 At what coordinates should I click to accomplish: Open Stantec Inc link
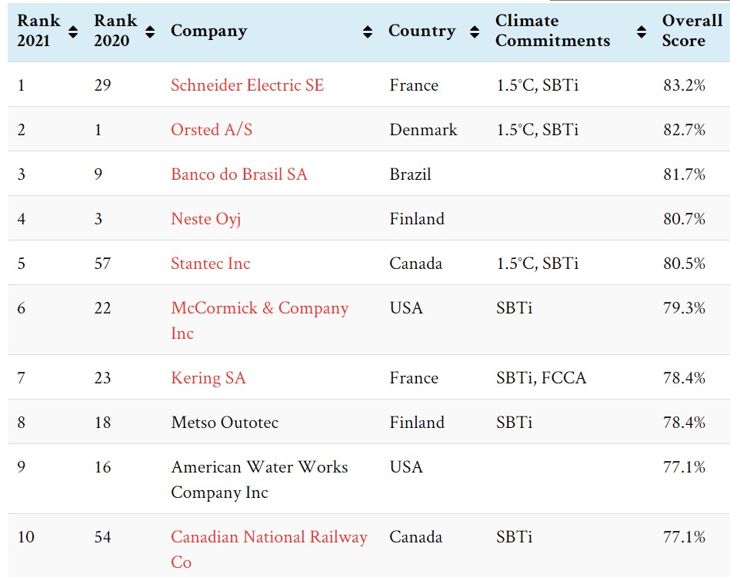210,264
